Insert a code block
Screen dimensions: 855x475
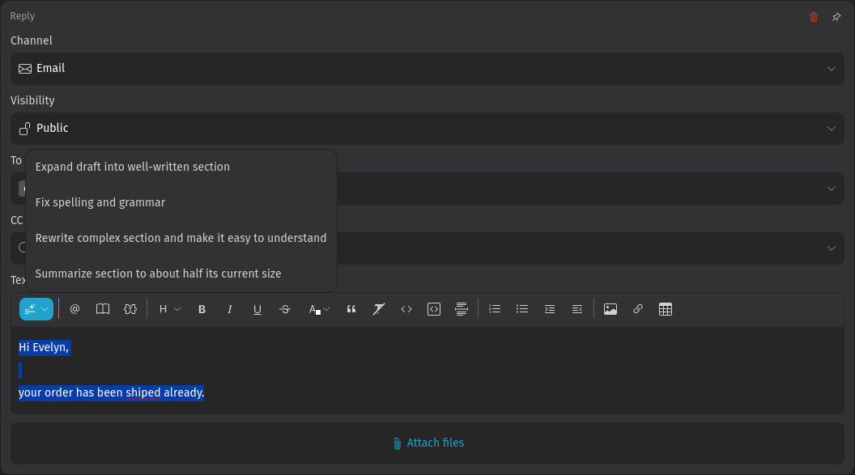(434, 309)
